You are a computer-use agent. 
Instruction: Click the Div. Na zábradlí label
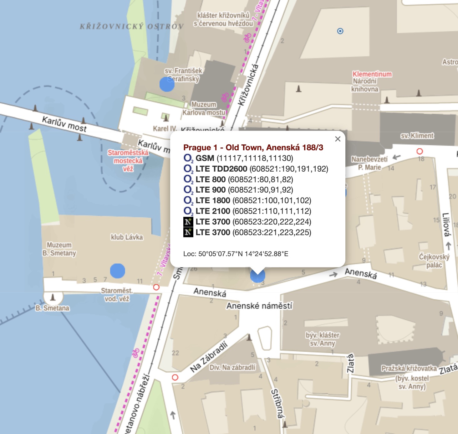tap(232, 367)
